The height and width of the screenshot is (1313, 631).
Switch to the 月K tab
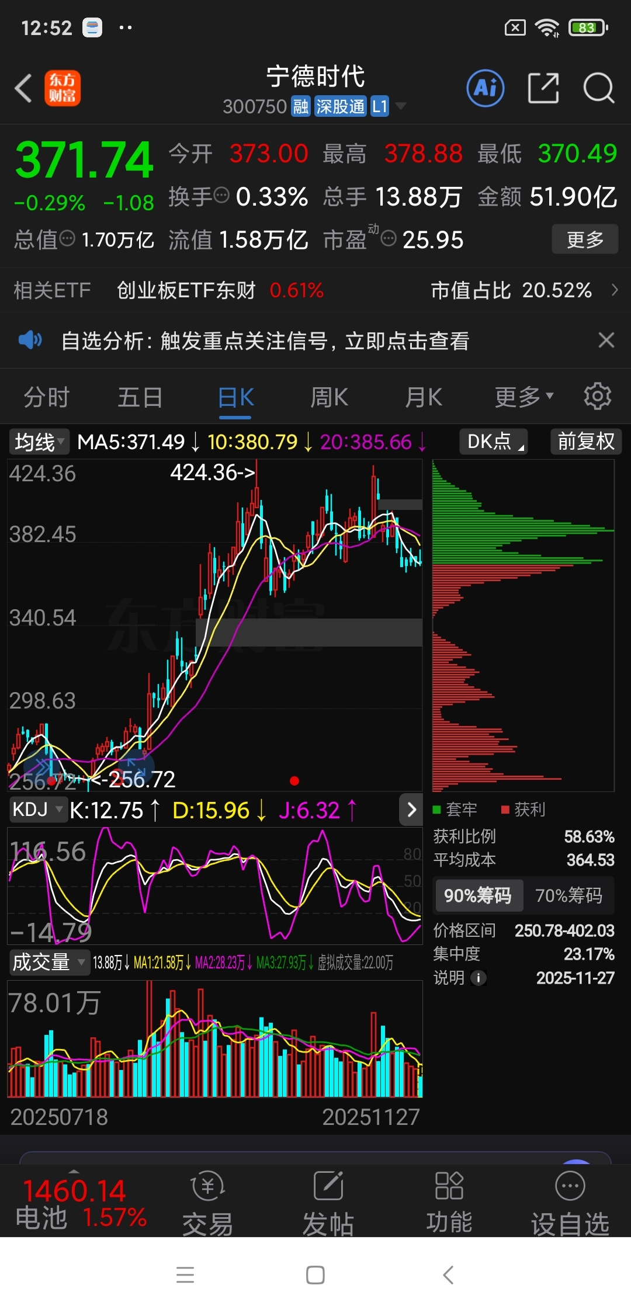click(x=424, y=397)
